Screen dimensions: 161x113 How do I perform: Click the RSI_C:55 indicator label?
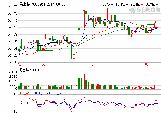pyautogui.click(x=59, y=93)
